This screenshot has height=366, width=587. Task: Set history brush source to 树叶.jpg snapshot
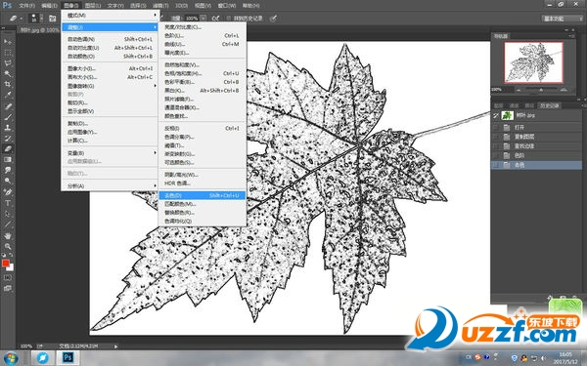(496, 115)
